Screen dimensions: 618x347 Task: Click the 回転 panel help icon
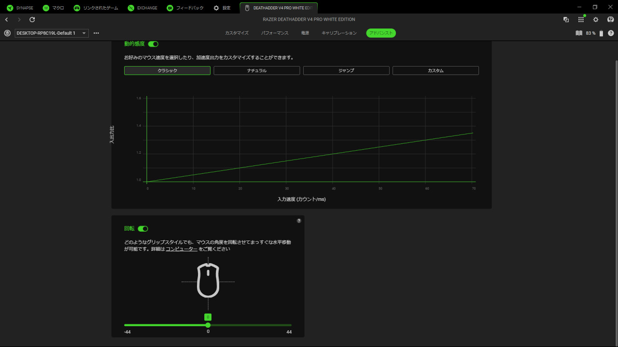coord(299,221)
